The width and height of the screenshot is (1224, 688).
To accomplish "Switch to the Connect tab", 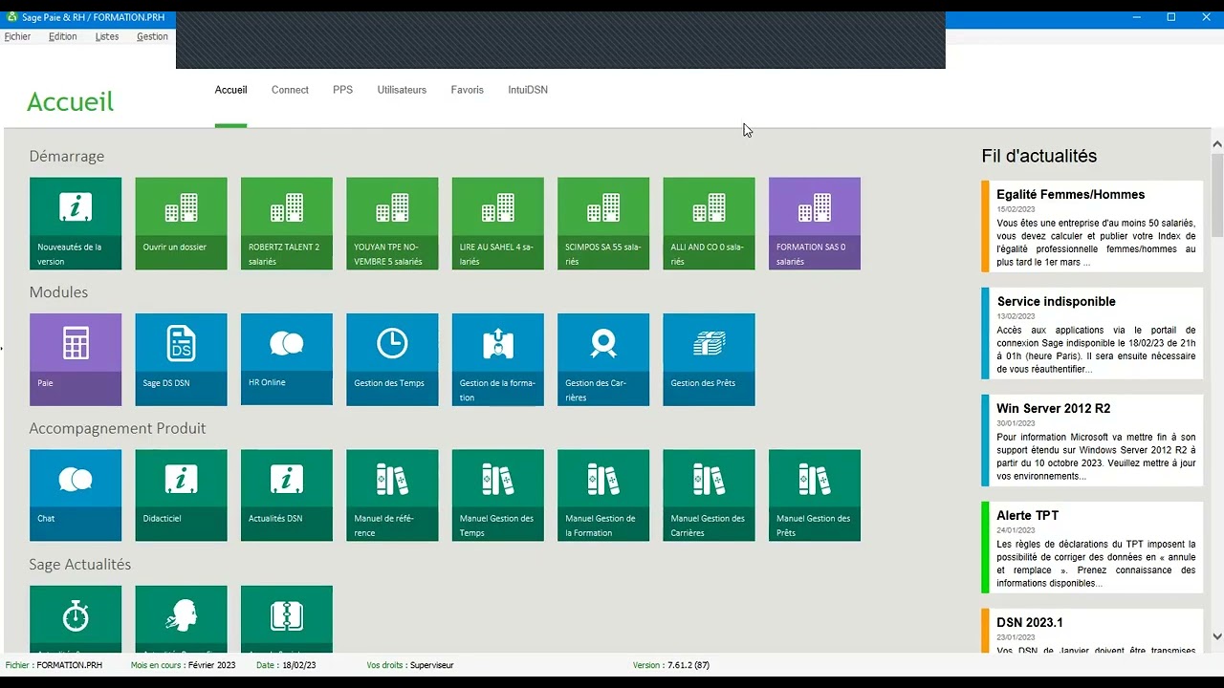I will [290, 90].
